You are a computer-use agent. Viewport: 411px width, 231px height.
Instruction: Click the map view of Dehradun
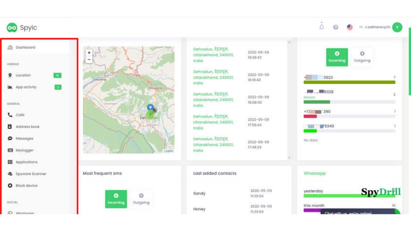[x=129, y=100]
